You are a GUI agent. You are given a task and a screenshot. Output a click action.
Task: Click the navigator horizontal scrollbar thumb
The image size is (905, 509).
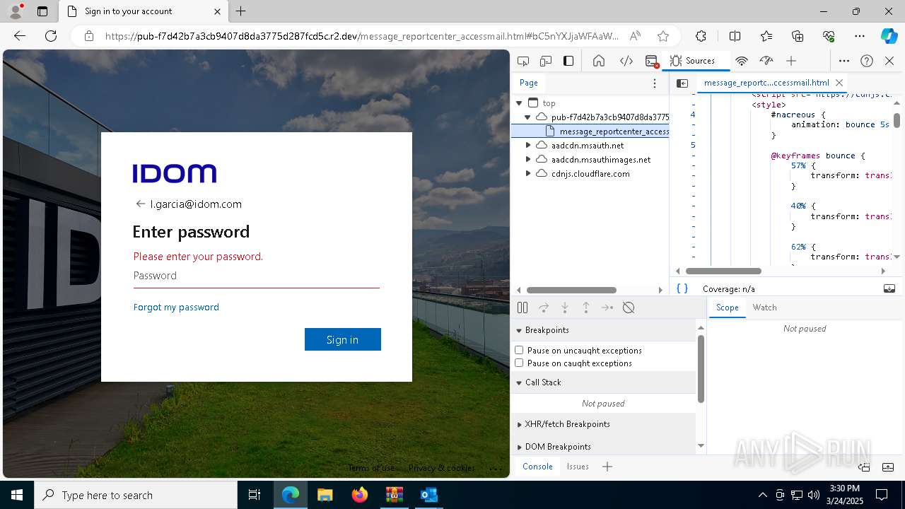pyautogui.click(x=571, y=290)
